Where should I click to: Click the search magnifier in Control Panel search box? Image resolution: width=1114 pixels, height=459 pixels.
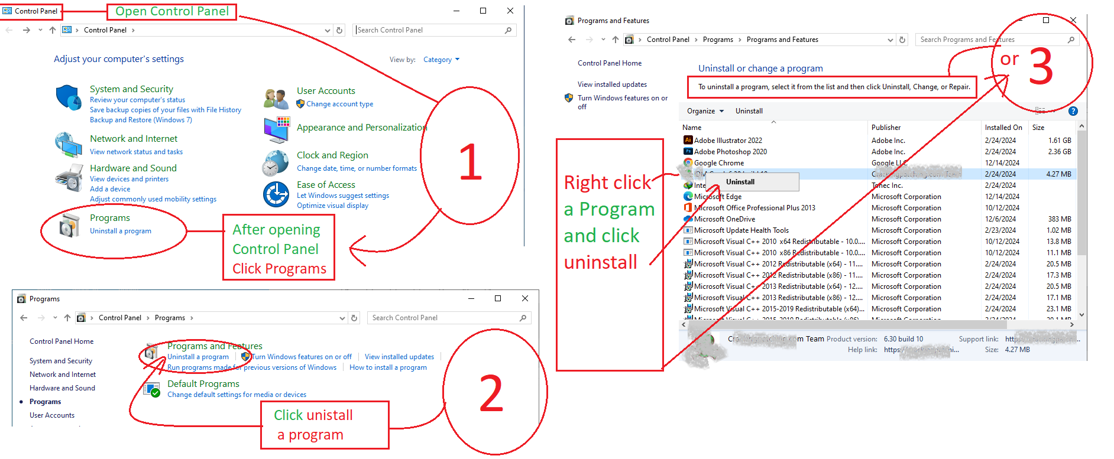point(509,30)
